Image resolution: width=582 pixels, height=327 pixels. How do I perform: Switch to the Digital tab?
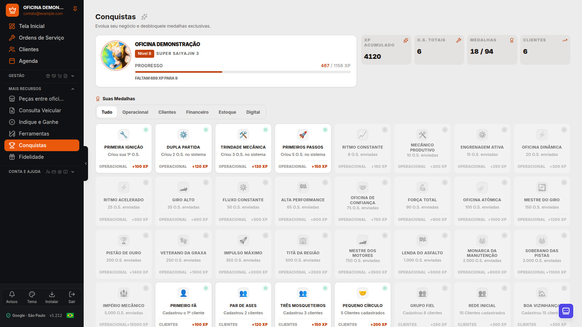coord(253,112)
